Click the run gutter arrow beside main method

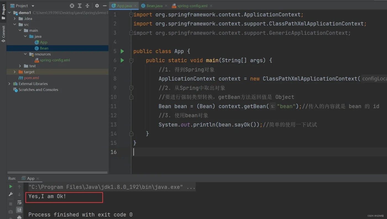122,60
